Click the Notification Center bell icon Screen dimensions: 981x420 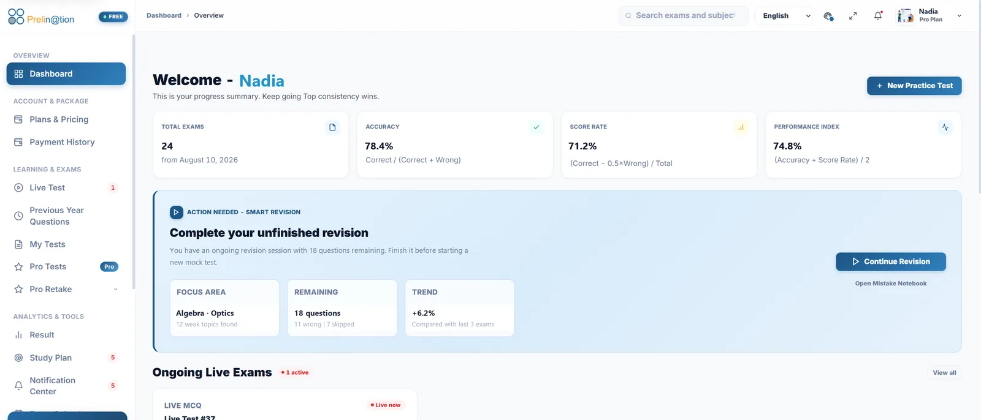18,386
